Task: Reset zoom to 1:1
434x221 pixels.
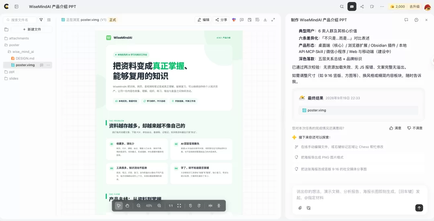Action: click(171, 205)
